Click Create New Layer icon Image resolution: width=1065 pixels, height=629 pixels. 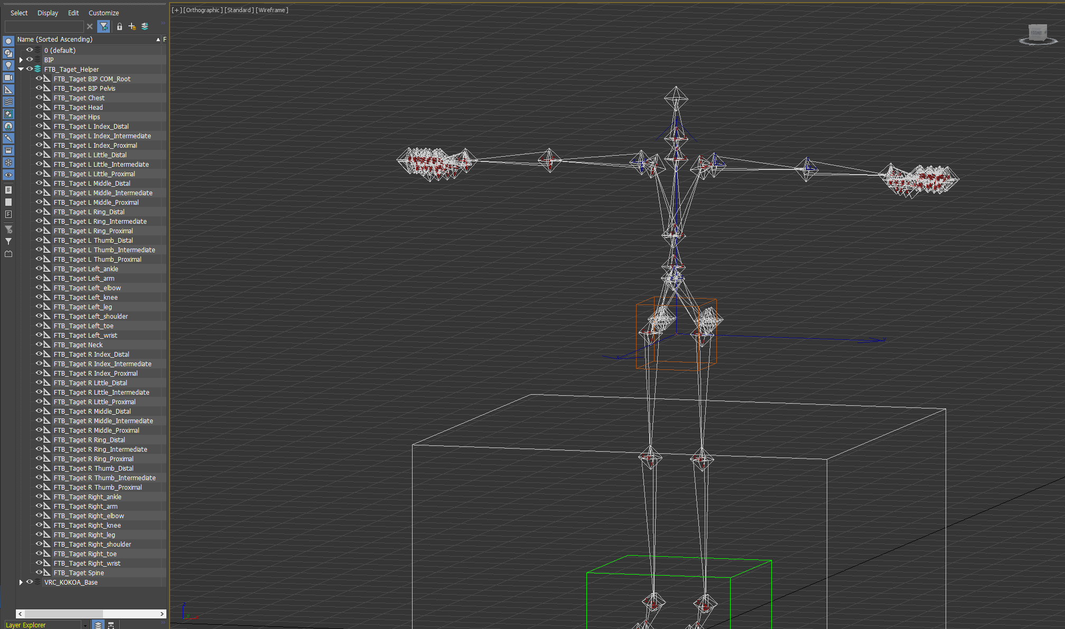(x=132, y=26)
